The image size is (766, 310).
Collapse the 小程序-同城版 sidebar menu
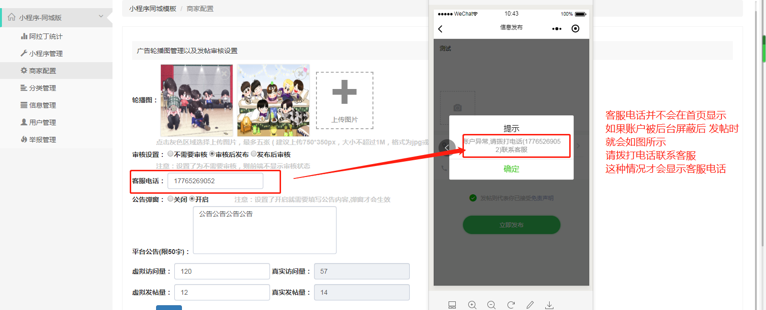click(x=101, y=17)
